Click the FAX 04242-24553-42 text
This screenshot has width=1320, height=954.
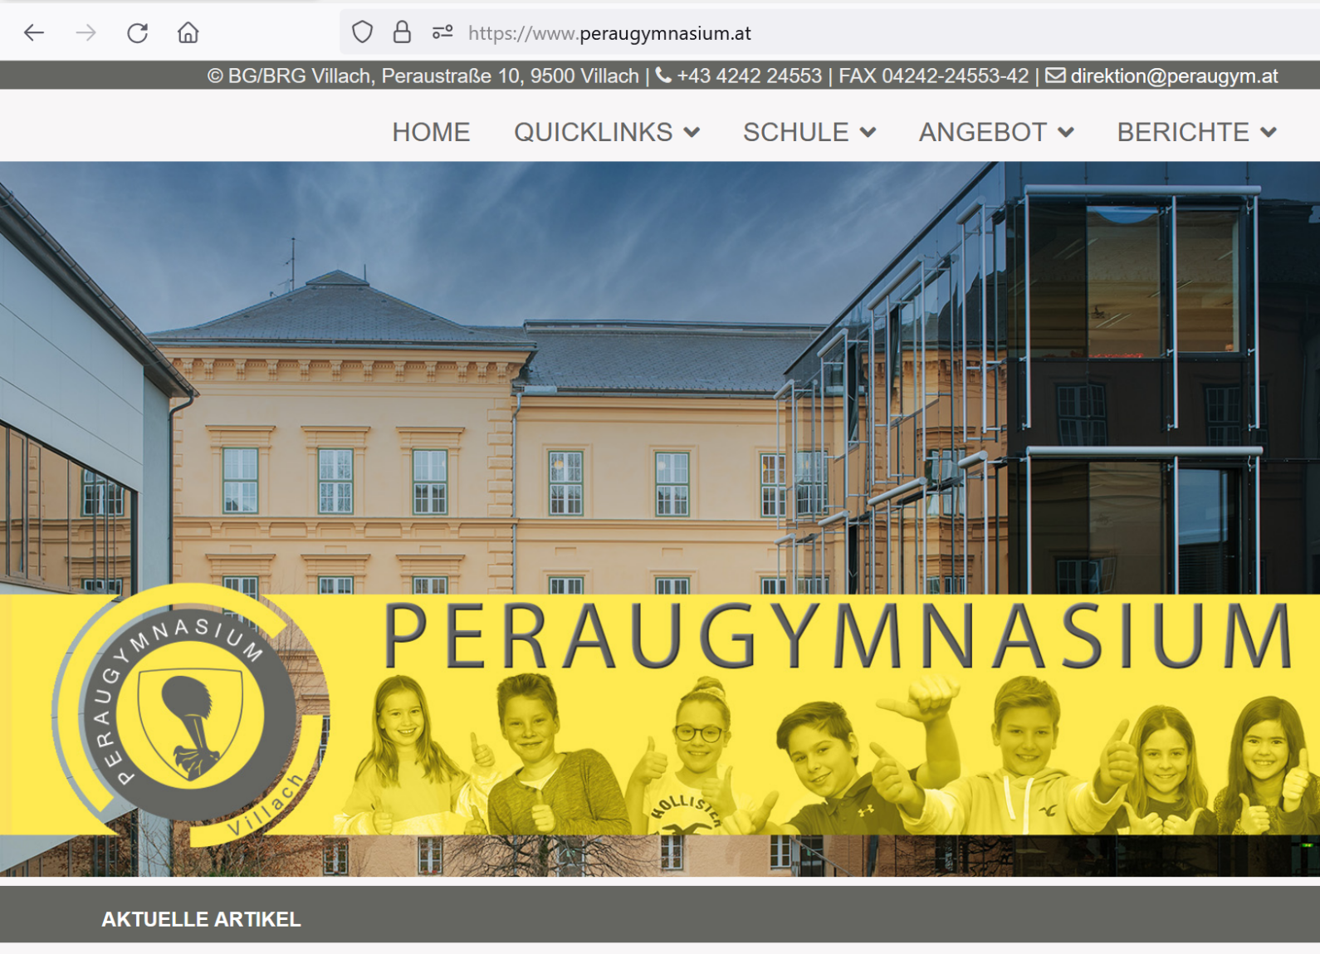click(933, 76)
